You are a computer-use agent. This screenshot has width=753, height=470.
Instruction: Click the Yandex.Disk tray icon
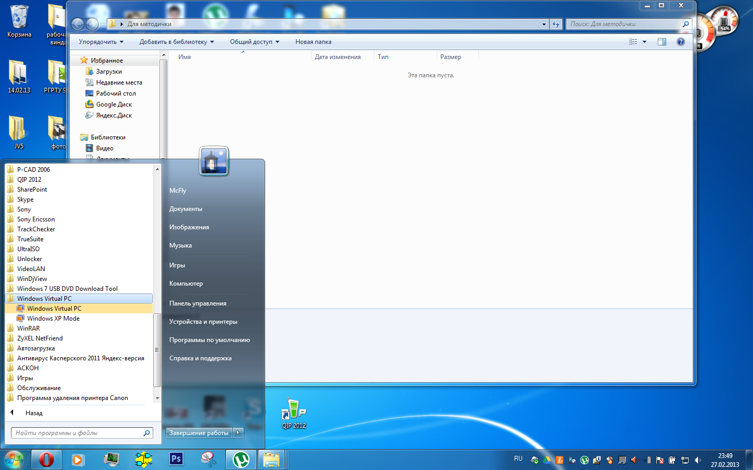click(x=534, y=460)
